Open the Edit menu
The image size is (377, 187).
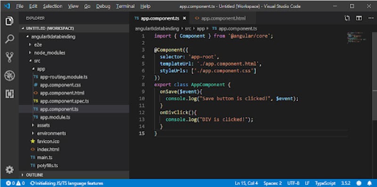coord(33,6)
